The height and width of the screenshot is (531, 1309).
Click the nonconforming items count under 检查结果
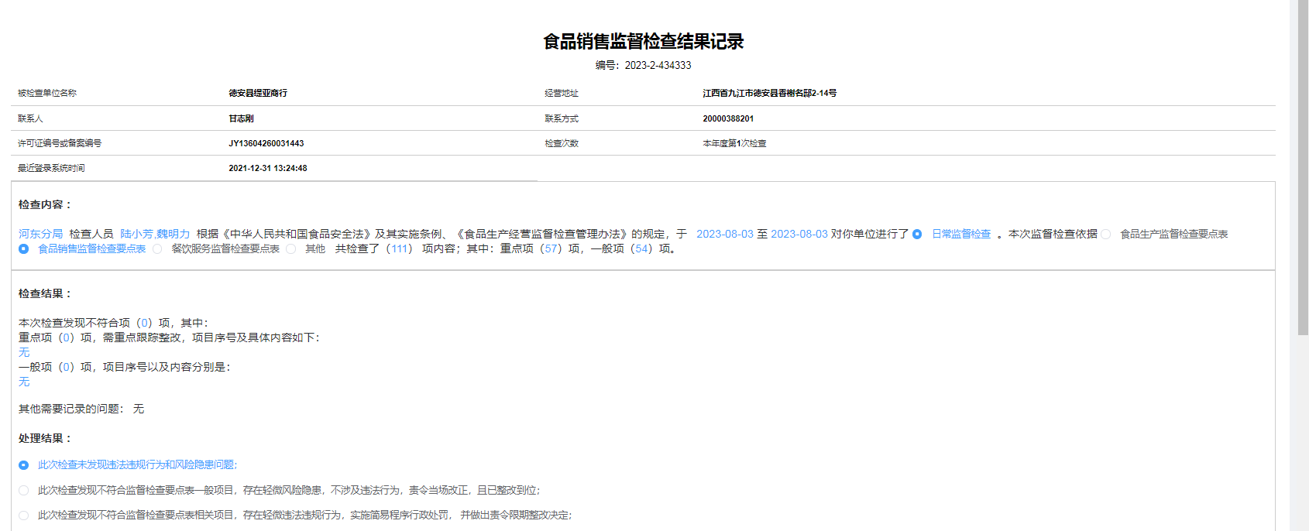tap(144, 323)
